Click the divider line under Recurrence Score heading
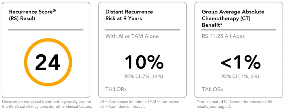Viewport: 286px width, 112px height. (x=46, y=30)
